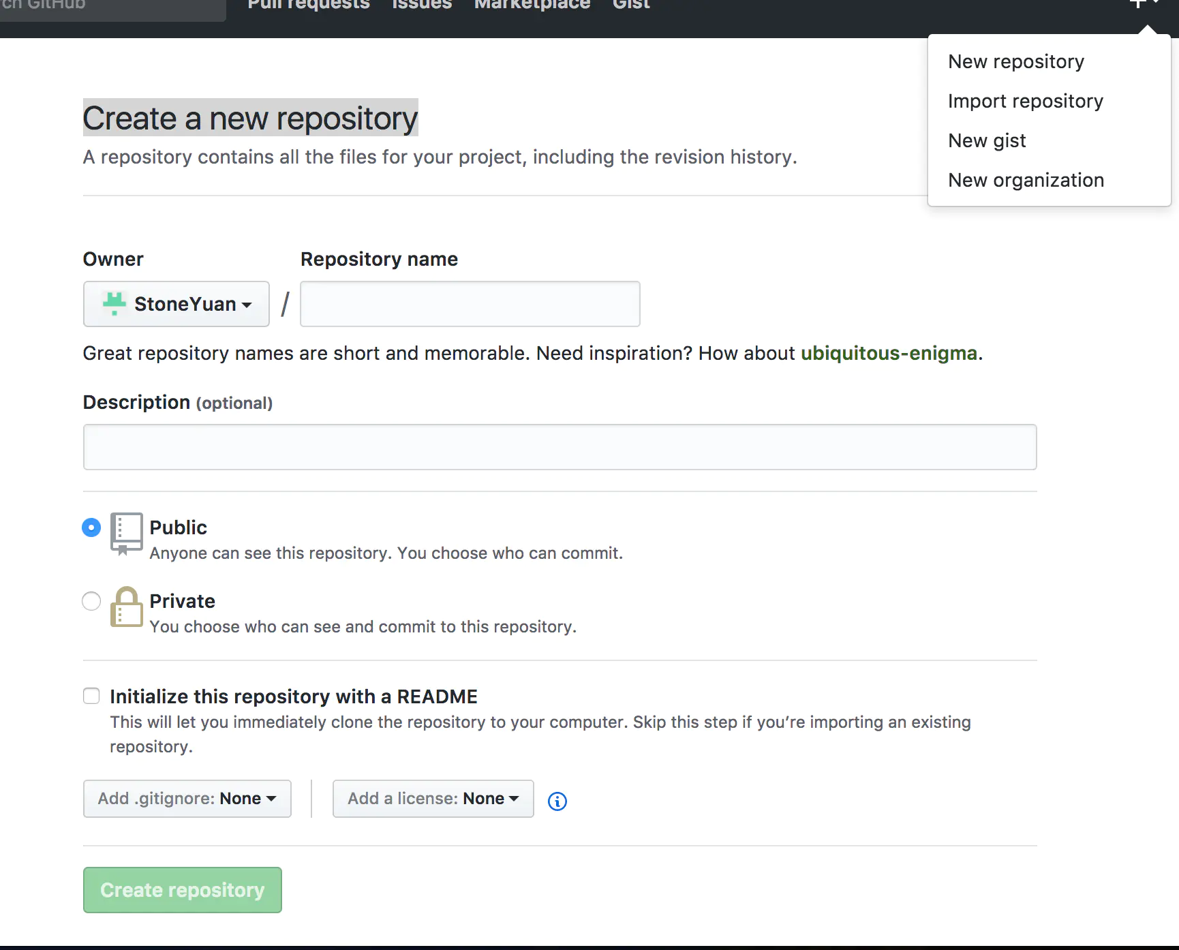This screenshot has width=1179, height=950.
Task: Click the Repository name label
Action: coord(379,259)
